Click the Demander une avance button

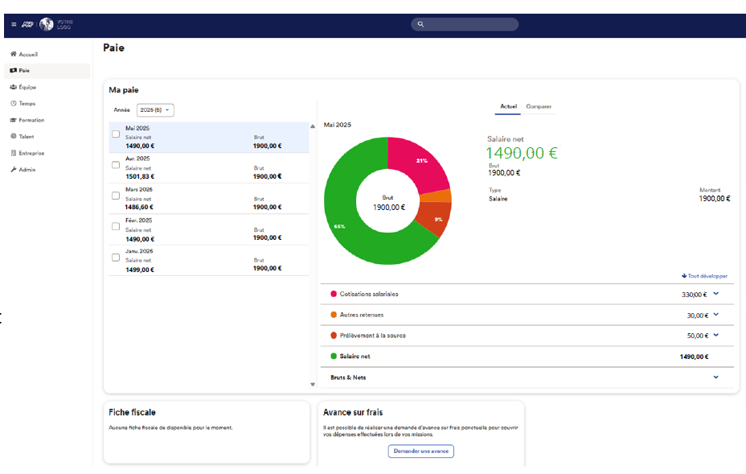[x=420, y=451]
